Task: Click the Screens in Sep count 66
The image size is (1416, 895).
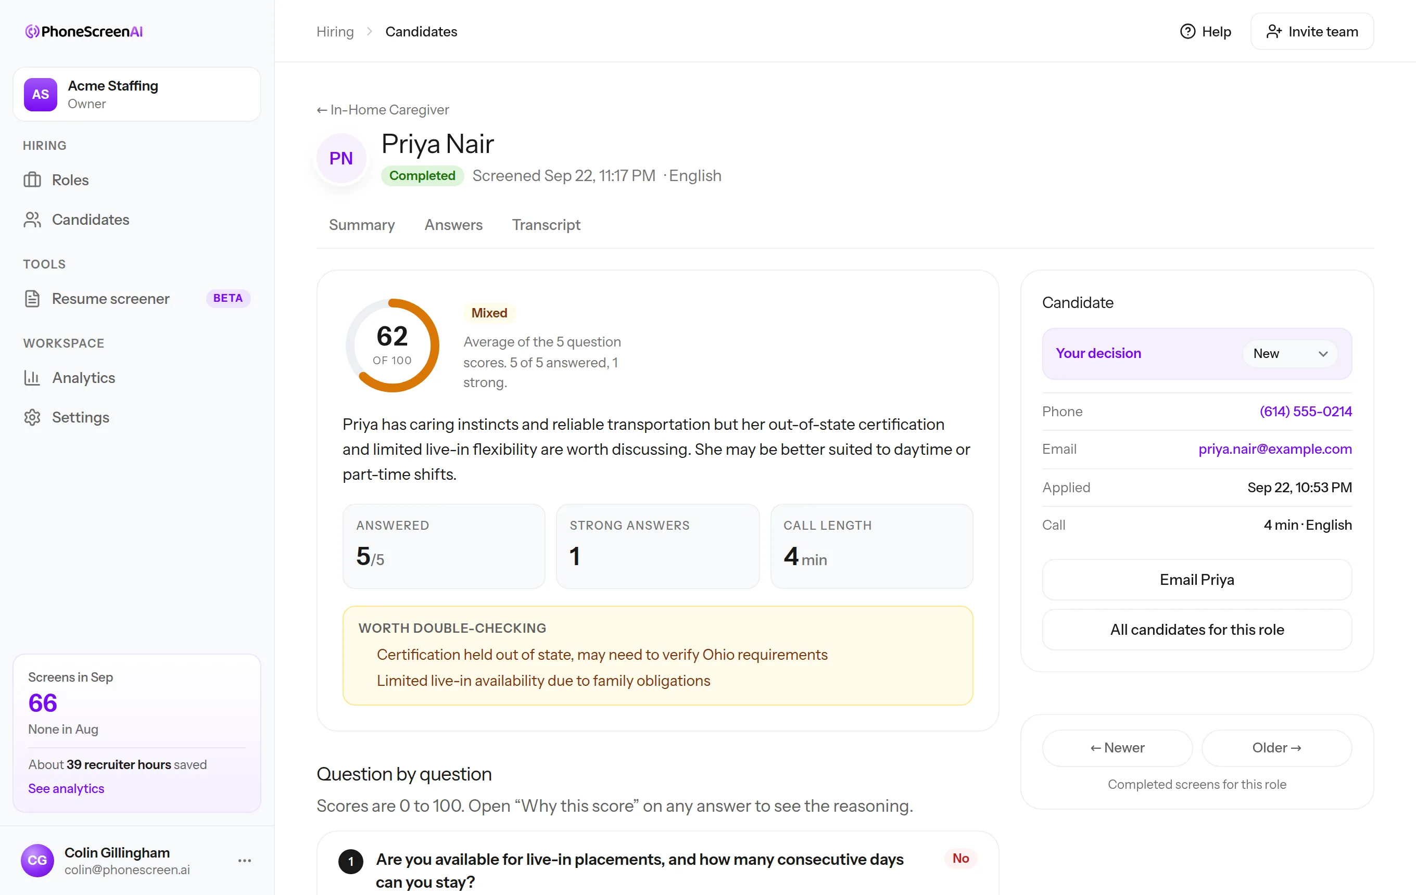Action: click(43, 703)
